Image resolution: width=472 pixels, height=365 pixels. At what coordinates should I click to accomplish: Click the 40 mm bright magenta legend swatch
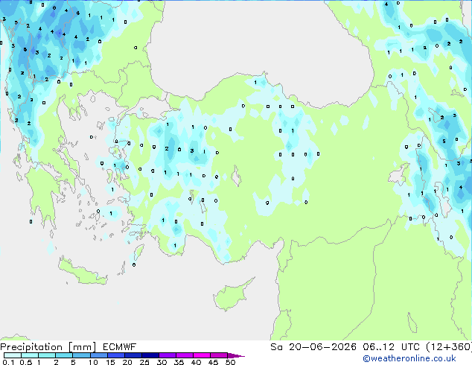(202, 355)
